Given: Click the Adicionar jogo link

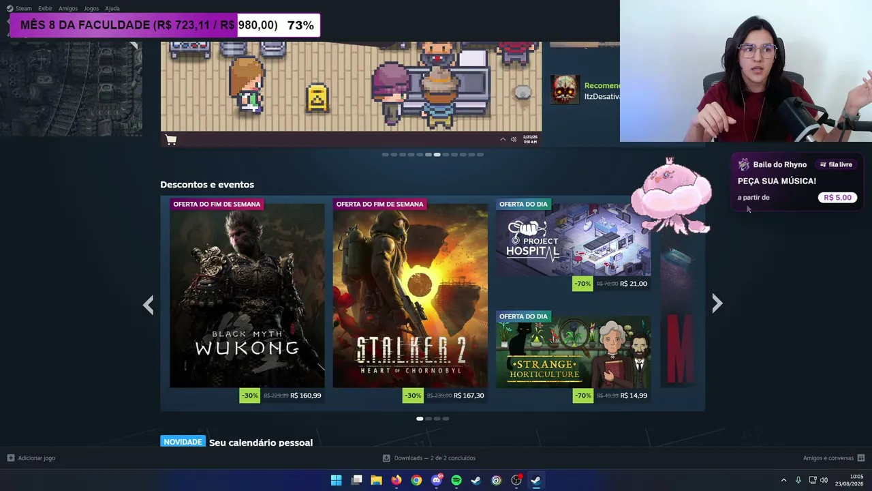Looking at the screenshot, I should [x=37, y=458].
